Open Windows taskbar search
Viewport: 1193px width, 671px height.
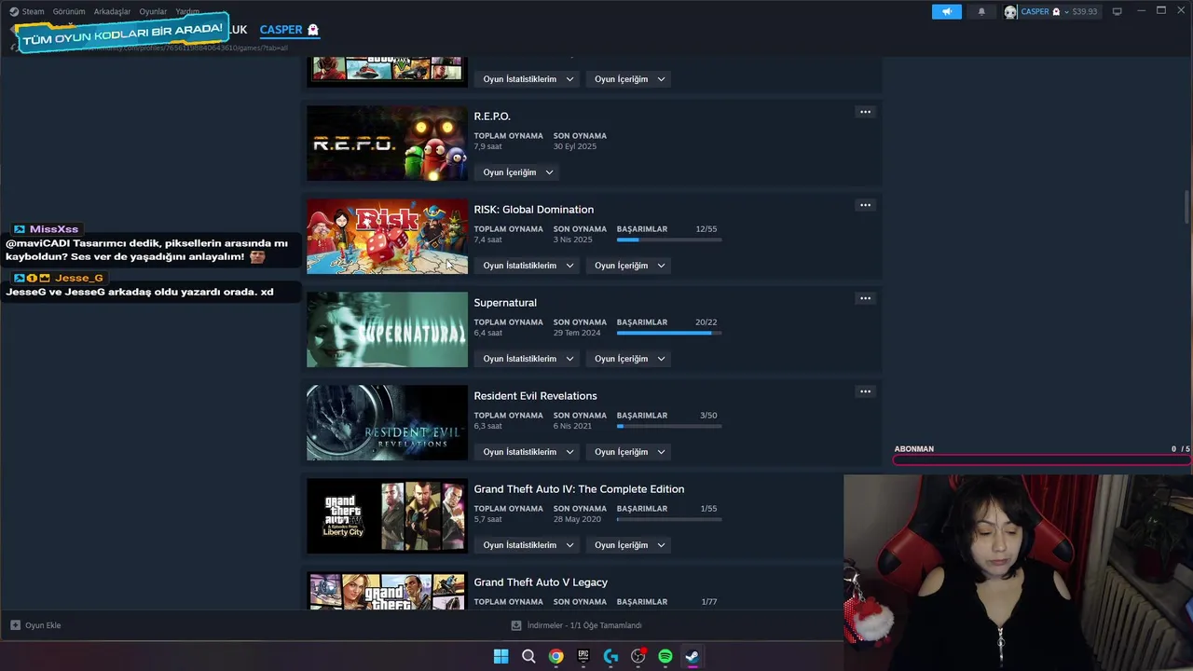[528, 656]
